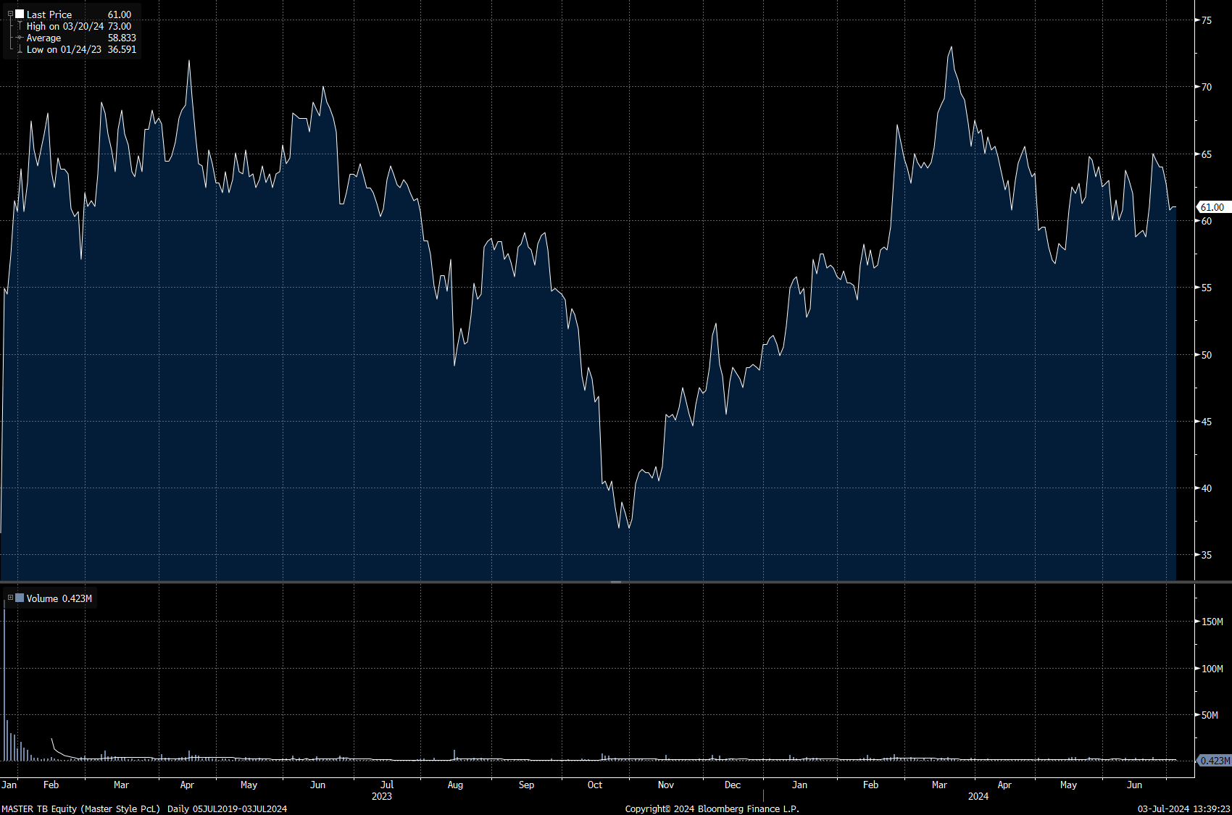Click the white Last Price color swatch
Image resolution: width=1232 pixels, height=815 pixels.
pos(20,14)
